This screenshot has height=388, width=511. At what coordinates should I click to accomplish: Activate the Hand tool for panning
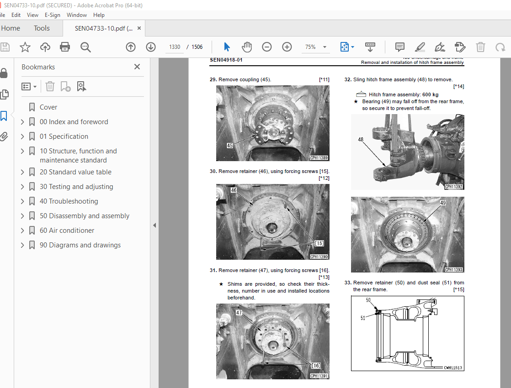tap(247, 47)
